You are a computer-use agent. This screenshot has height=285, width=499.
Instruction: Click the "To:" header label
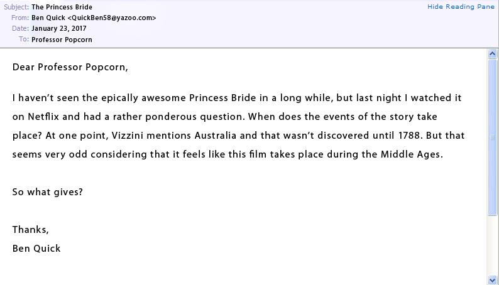pos(24,40)
